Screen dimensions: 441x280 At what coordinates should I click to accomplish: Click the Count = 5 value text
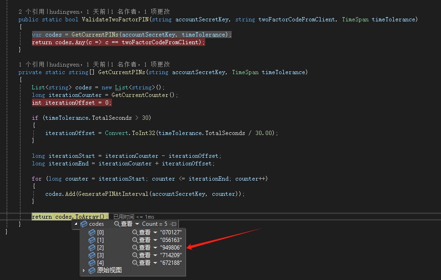tap(154, 224)
